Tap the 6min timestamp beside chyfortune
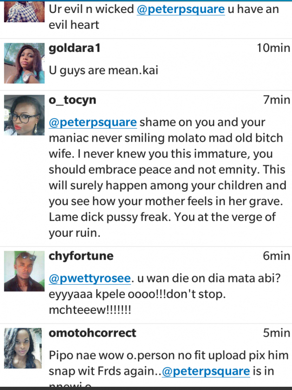 tap(277, 256)
